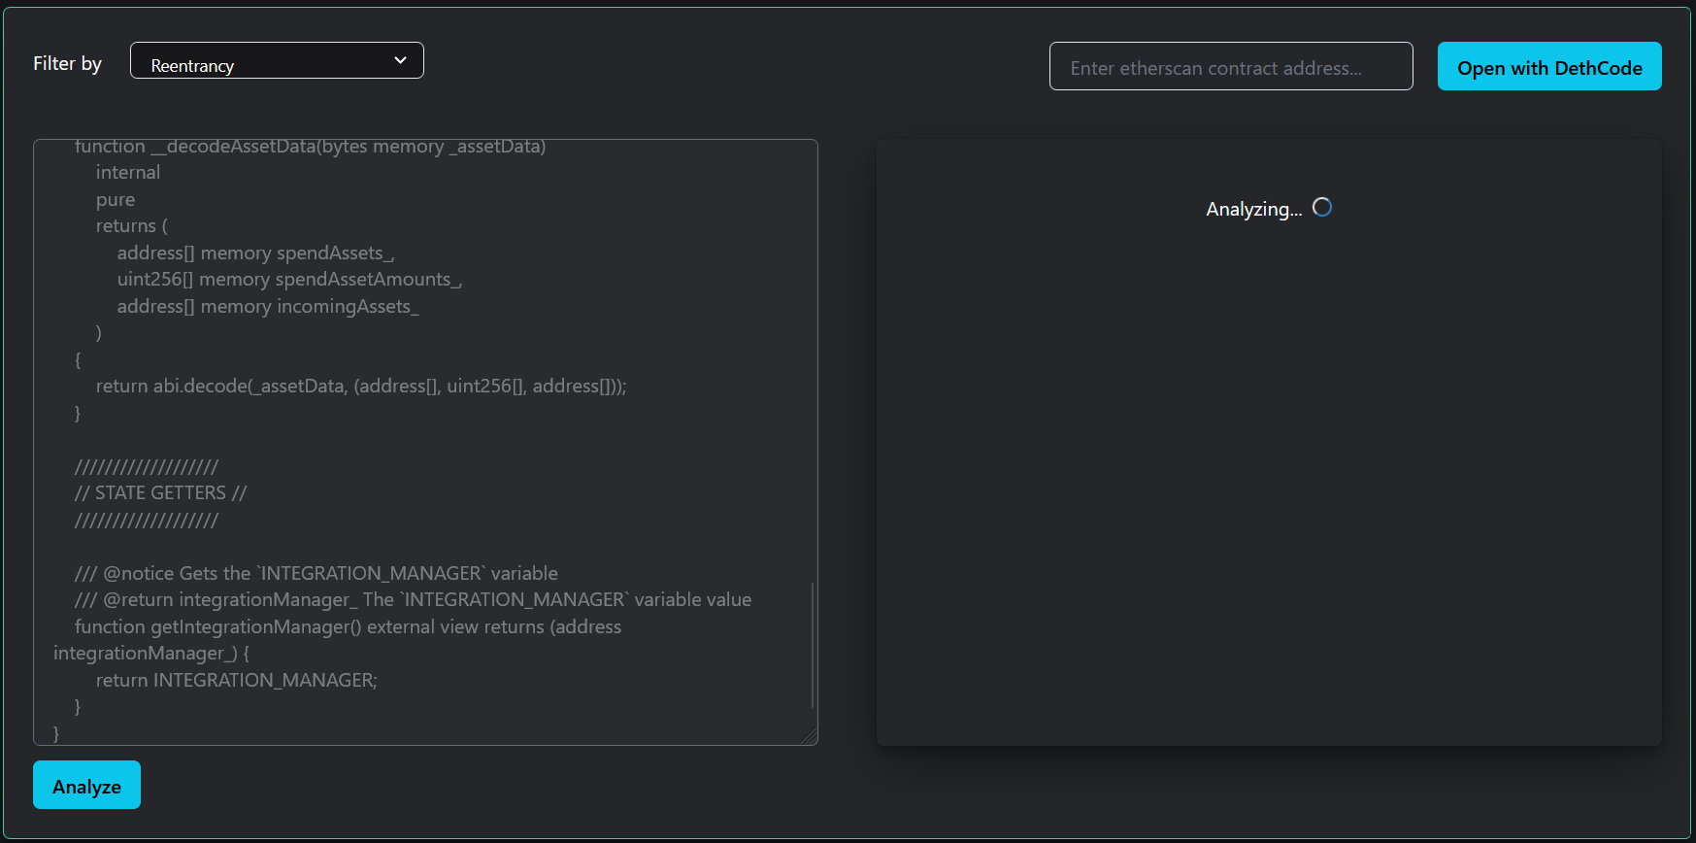Click the 'integrationManager_) {' line
Image resolution: width=1696 pixels, height=843 pixels.
[151, 653]
